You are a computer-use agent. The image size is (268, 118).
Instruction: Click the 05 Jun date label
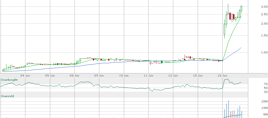pos(50,75)
